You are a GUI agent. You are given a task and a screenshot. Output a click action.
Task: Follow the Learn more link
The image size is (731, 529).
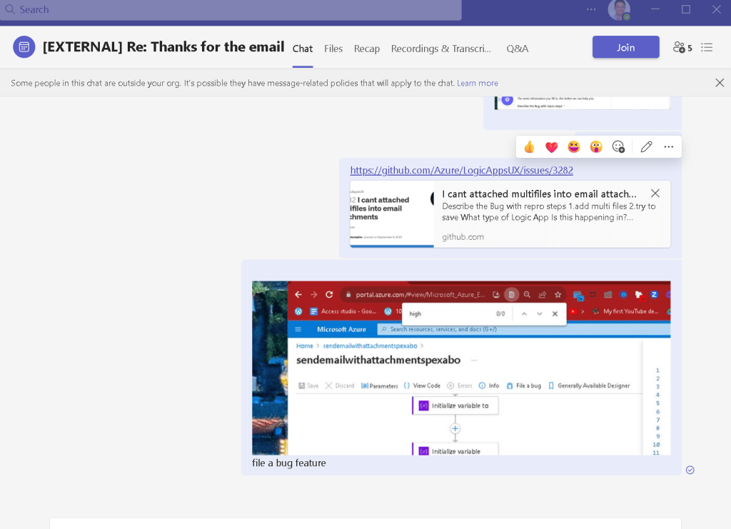(x=478, y=83)
